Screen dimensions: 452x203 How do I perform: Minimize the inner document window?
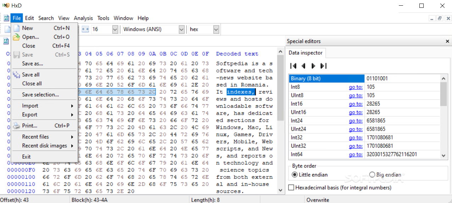[x=432, y=18]
